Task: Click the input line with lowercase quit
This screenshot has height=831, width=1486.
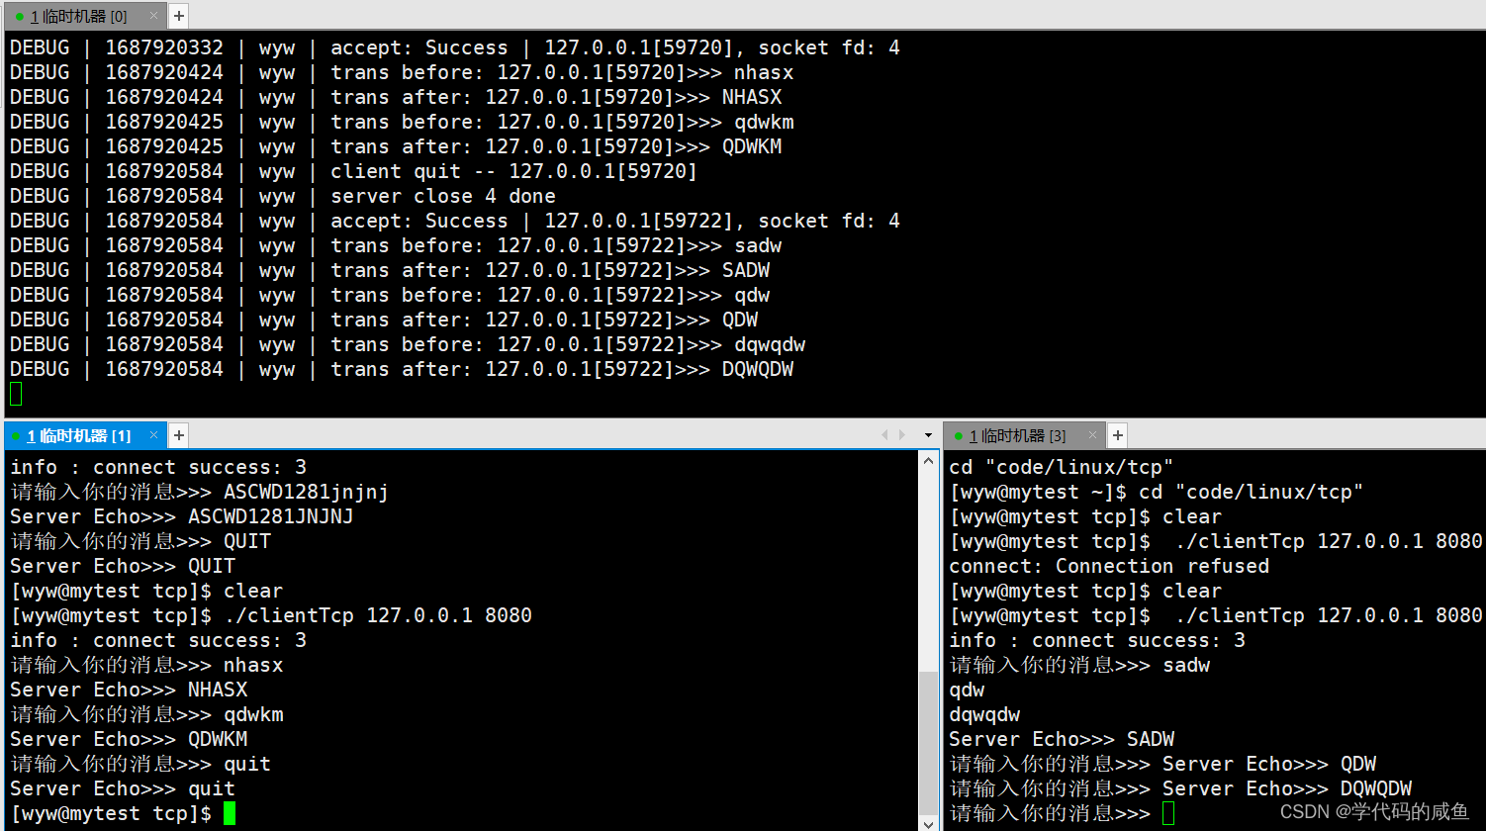Action: click(x=139, y=764)
